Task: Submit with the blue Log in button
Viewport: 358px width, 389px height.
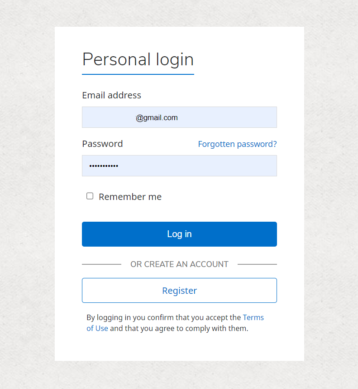Action: click(179, 234)
